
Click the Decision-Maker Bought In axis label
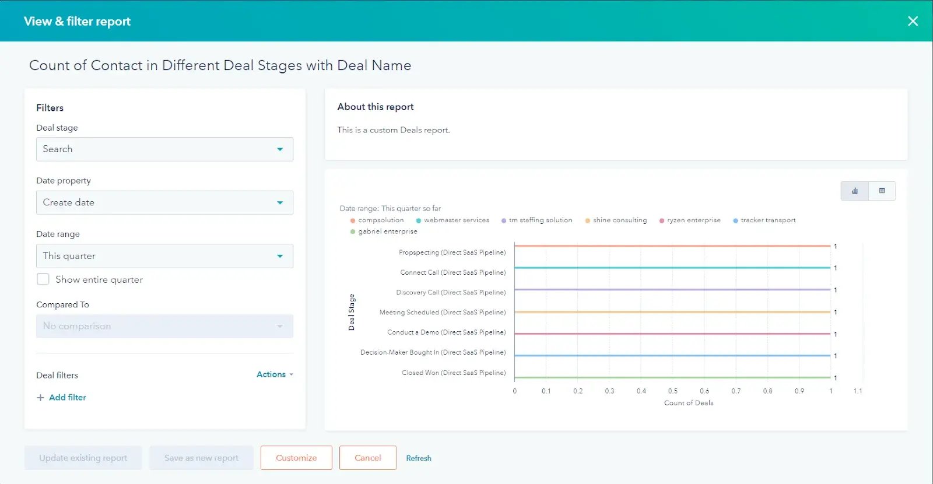click(433, 353)
